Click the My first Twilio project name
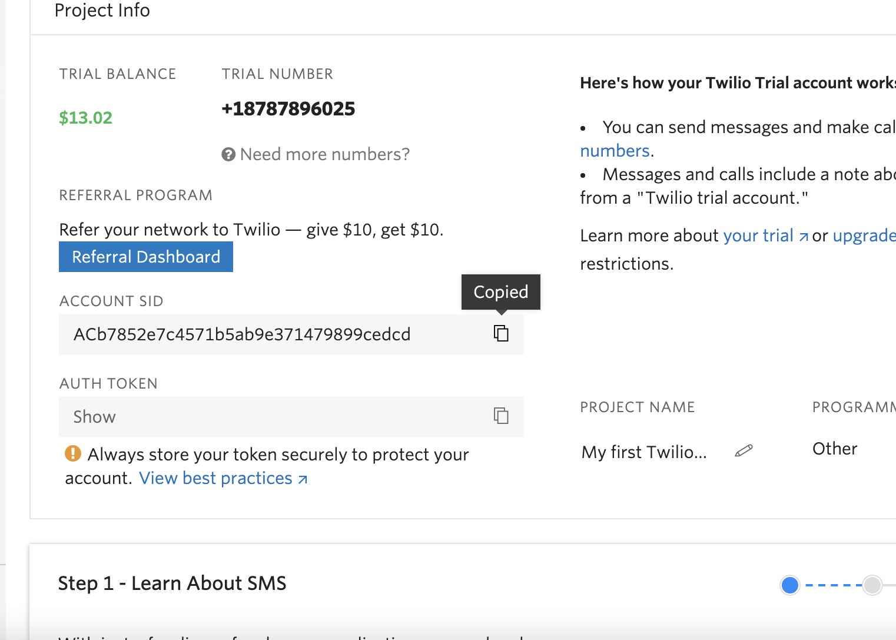 click(644, 452)
